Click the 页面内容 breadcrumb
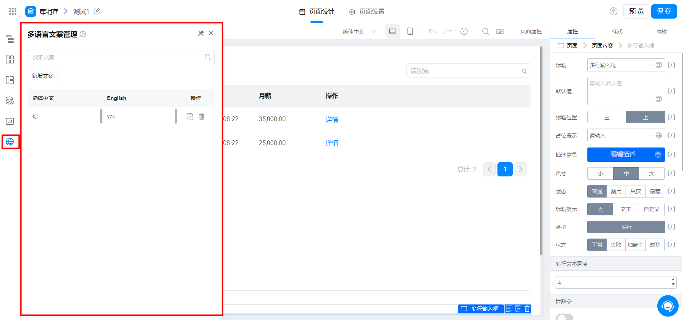Image resolution: width=683 pixels, height=320 pixels. click(x=602, y=45)
